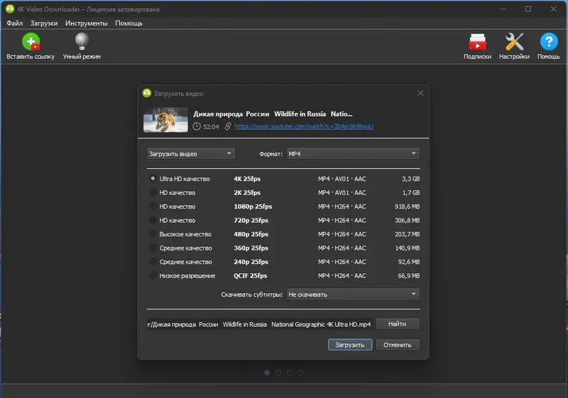The image size is (568, 398).
Task: Click the first page indicator dot
Action: pos(267,372)
